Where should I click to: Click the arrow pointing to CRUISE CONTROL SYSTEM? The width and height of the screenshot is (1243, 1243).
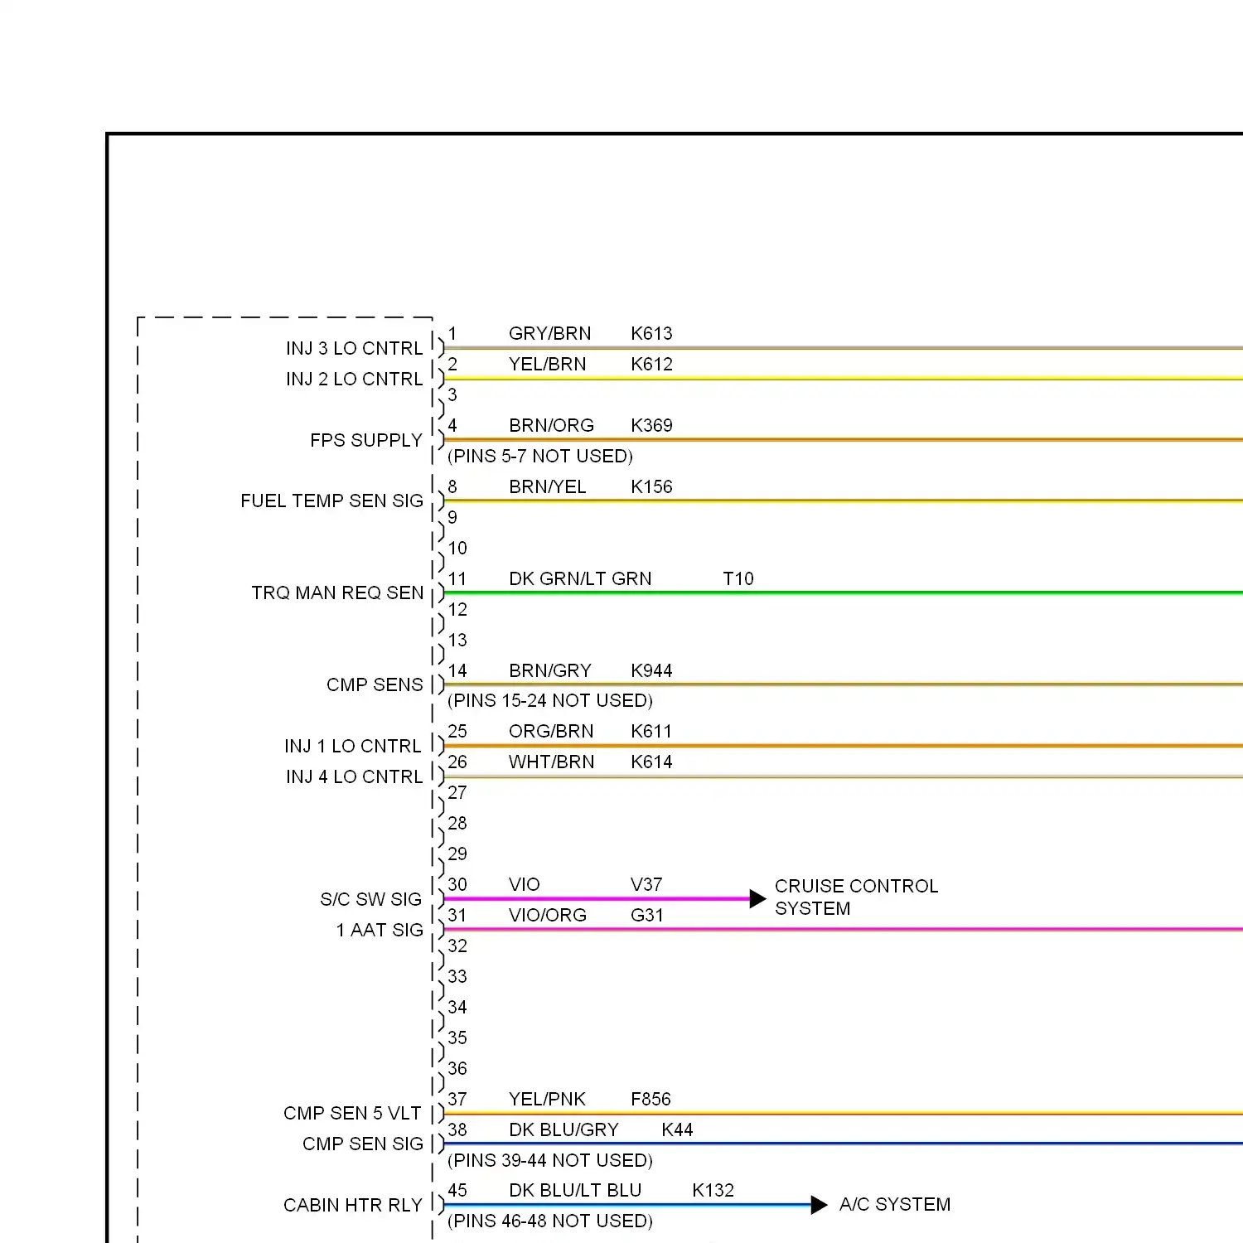(757, 898)
